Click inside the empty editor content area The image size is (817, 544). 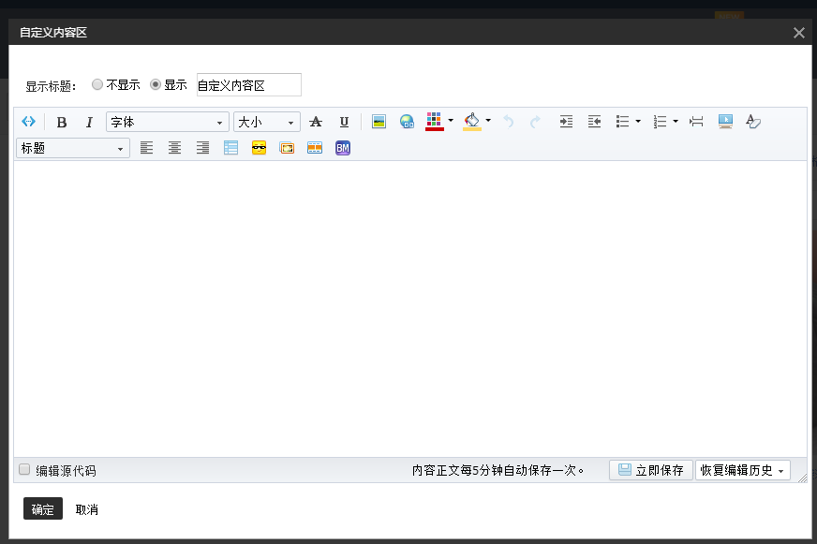pos(410,309)
